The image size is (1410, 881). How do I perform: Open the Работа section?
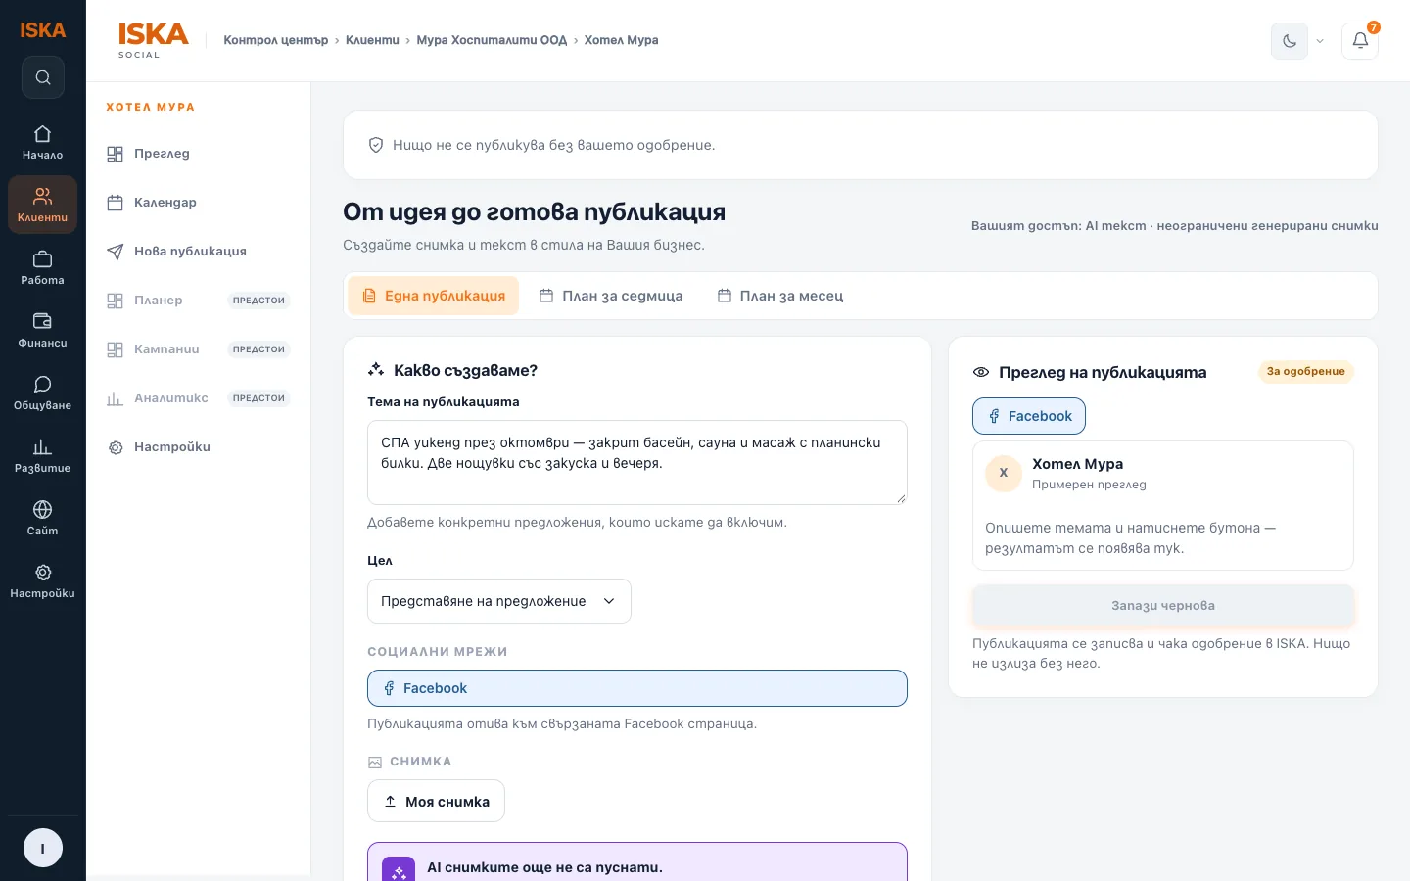pyautogui.click(x=43, y=267)
